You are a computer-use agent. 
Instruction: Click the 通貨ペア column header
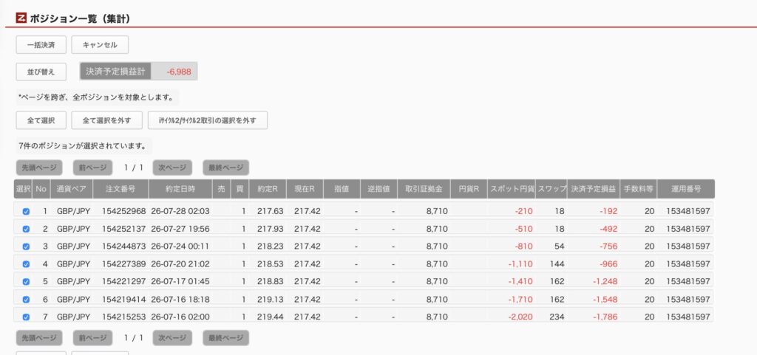coord(72,189)
